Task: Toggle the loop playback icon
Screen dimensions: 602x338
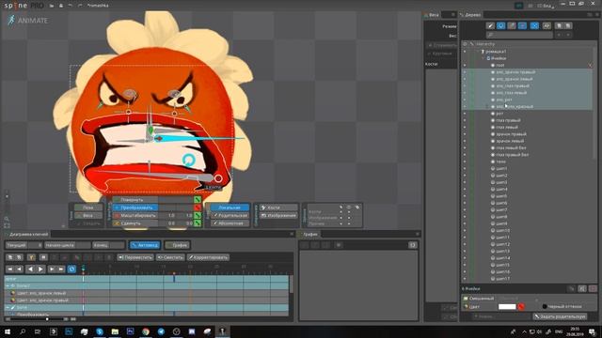Action: click(x=71, y=269)
